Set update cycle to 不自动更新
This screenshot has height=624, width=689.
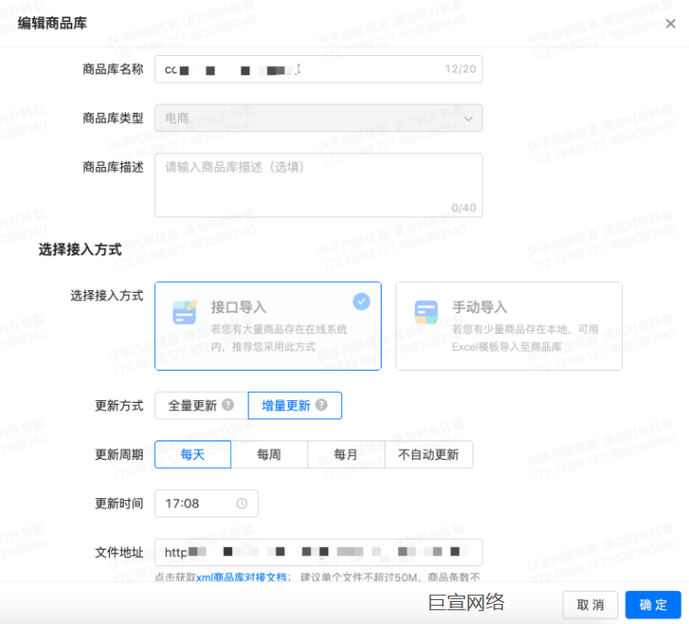coord(428,454)
